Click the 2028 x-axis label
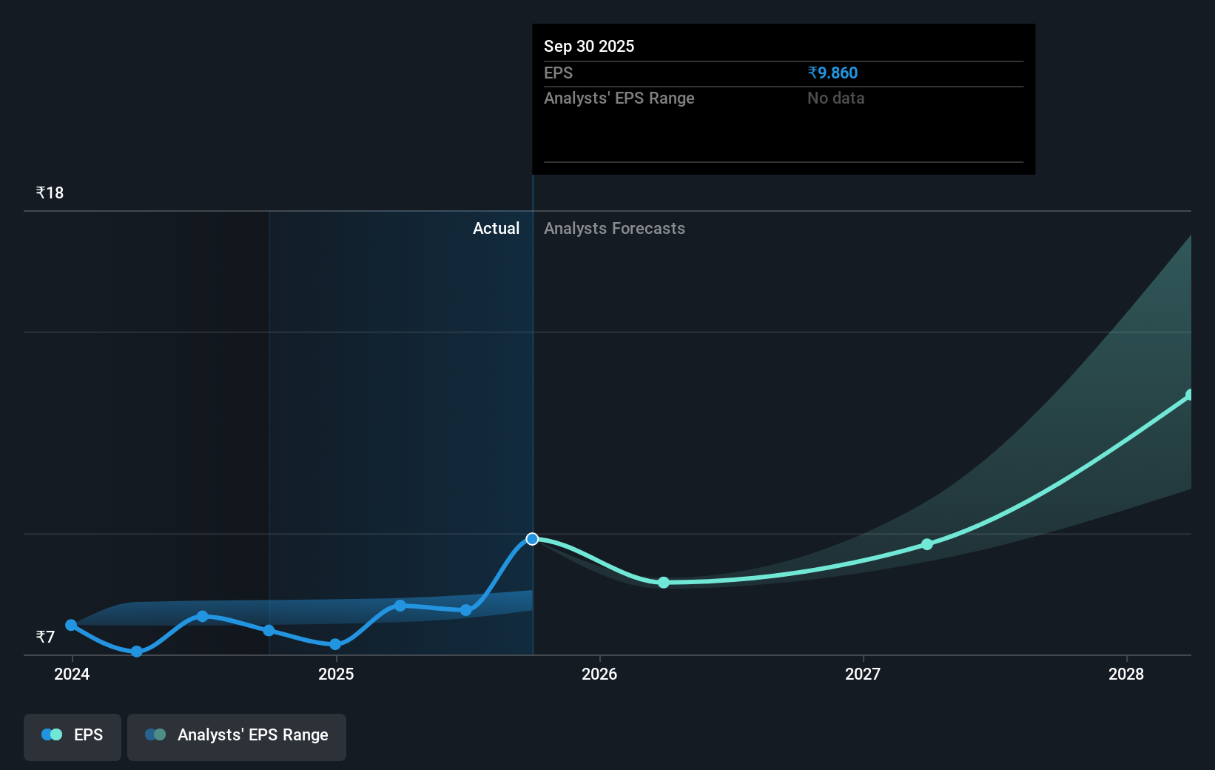Image resolution: width=1215 pixels, height=770 pixels. click(1126, 674)
